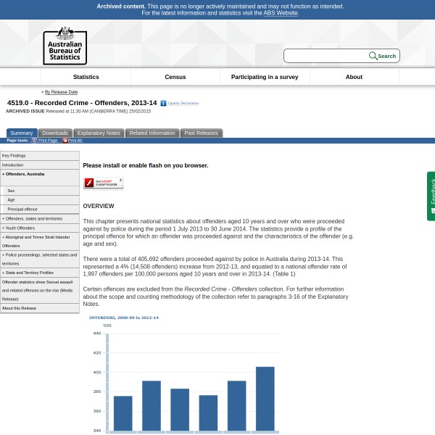This screenshot has width=435, height=435.
Task: Click the Quality Declaration info icon
Action: point(163,104)
